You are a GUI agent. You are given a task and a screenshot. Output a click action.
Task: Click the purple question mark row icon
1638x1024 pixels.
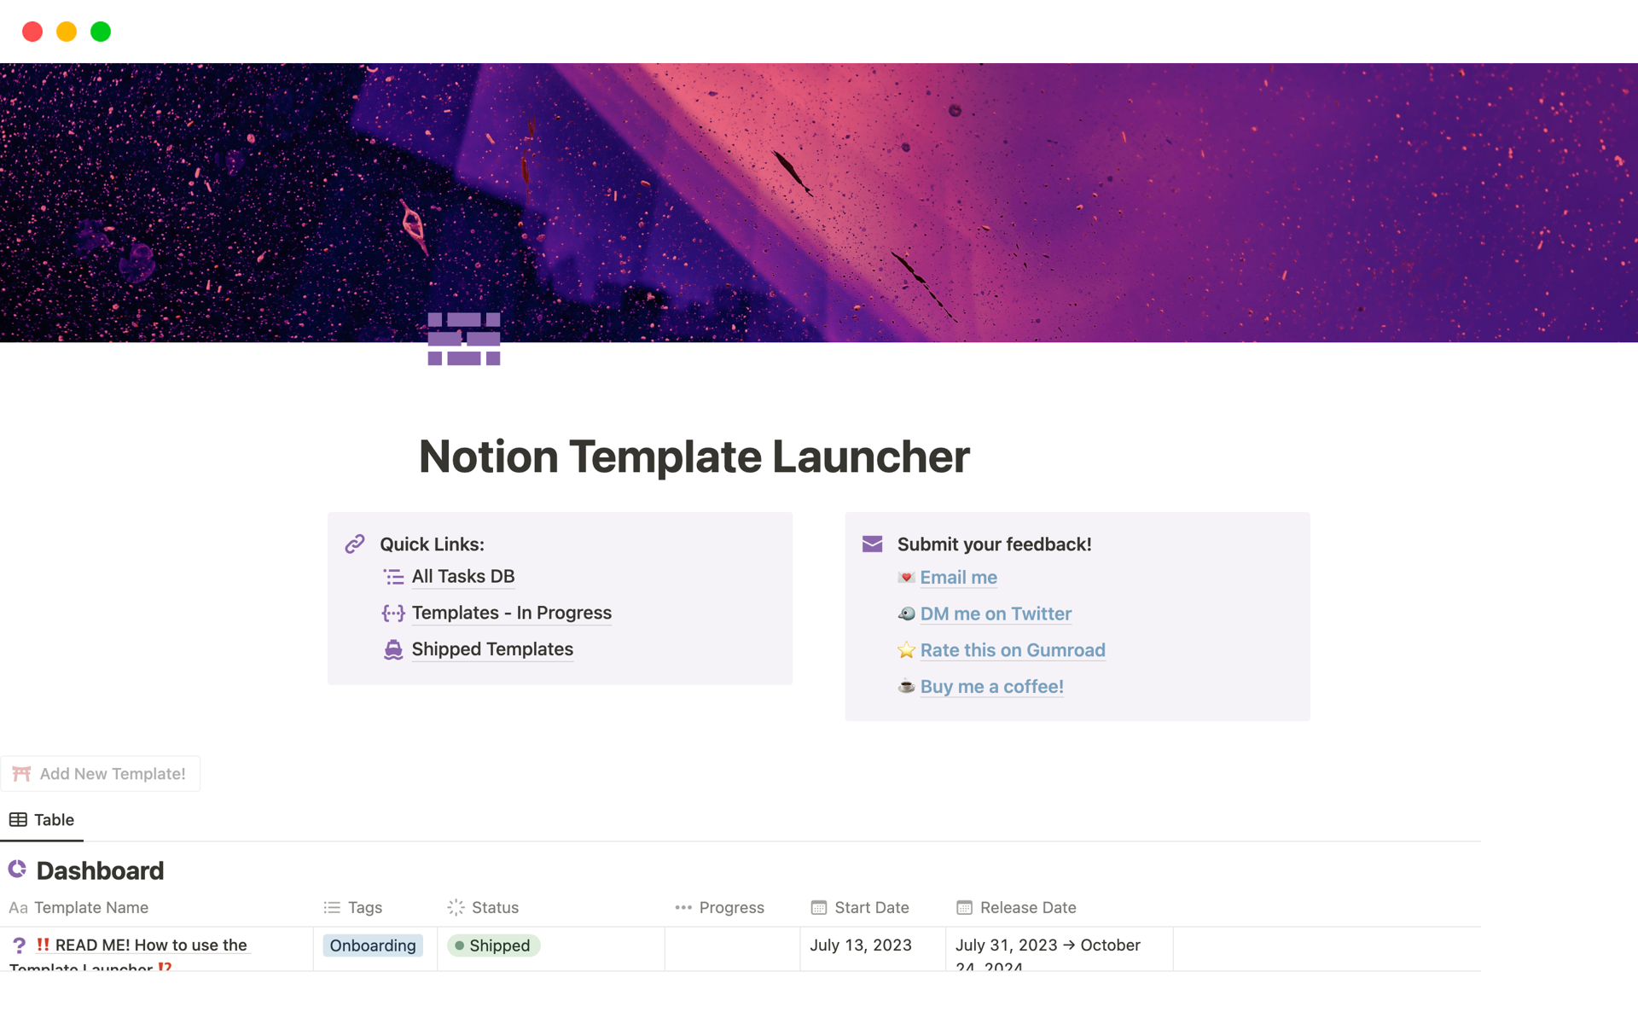pyautogui.click(x=19, y=945)
